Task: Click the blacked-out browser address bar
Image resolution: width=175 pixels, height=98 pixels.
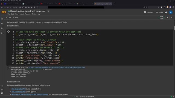Action: [76, 7]
